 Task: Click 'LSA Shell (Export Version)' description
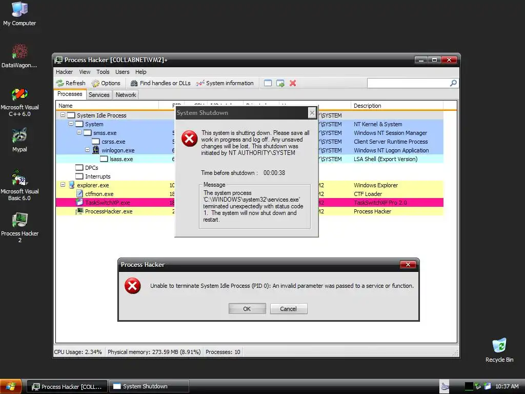point(386,159)
